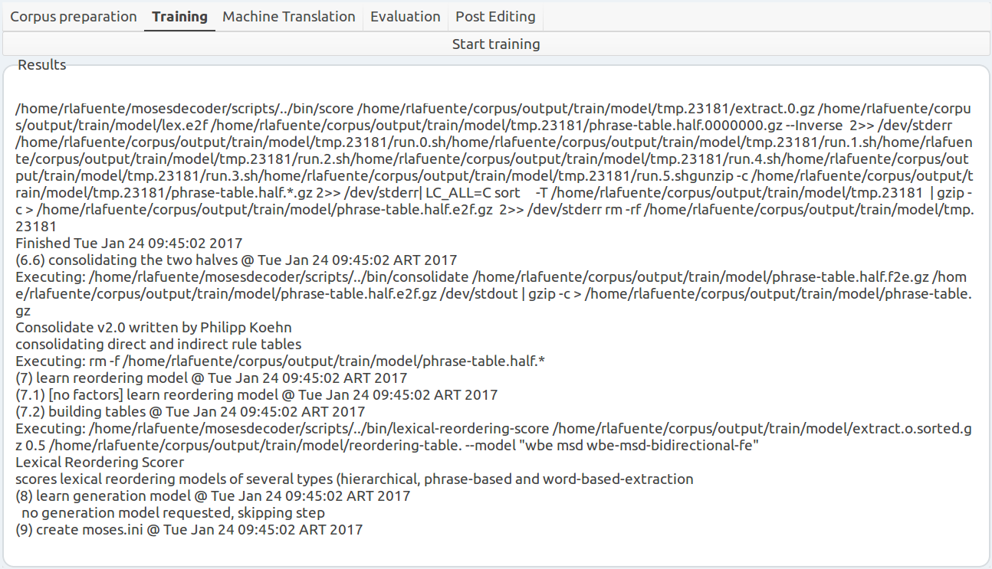Switch to the Corpus preparation tab

pyautogui.click(x=74, y=16)
